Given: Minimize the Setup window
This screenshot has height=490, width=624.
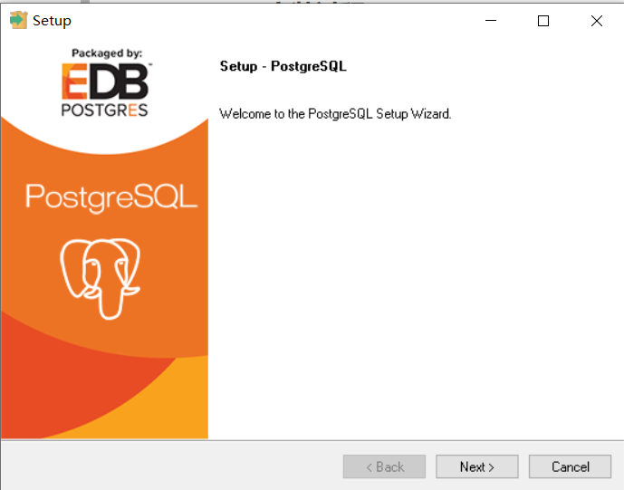Looking at the screenshot, I should click(x=491, y=21).
